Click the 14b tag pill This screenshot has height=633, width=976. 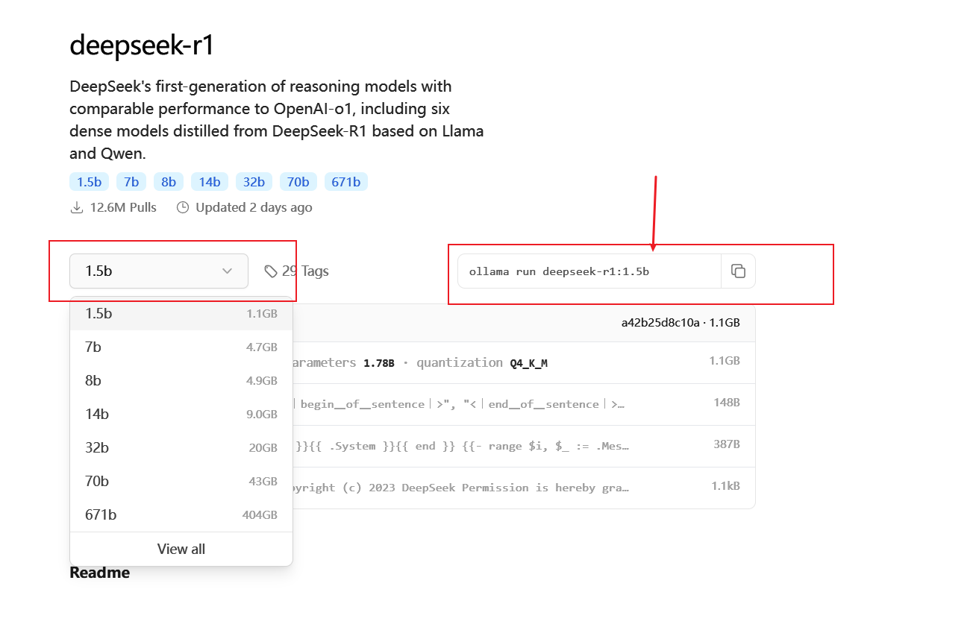(210, 182)
